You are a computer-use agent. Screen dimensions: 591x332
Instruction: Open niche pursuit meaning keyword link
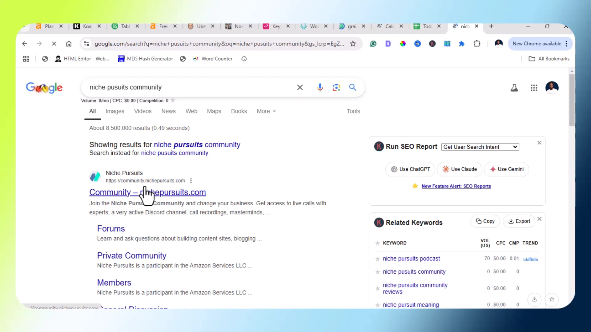pyautogui.click(x=411, y=305)
